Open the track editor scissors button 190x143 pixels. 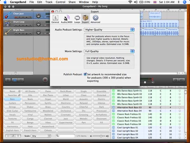coord(21,80)
